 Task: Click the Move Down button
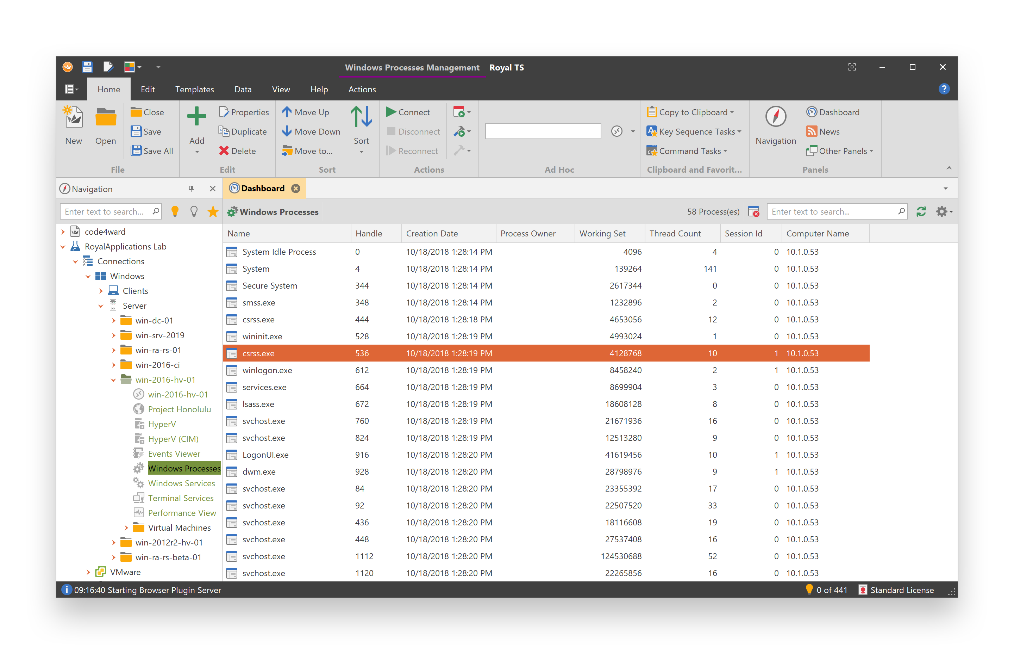point(311,131)
